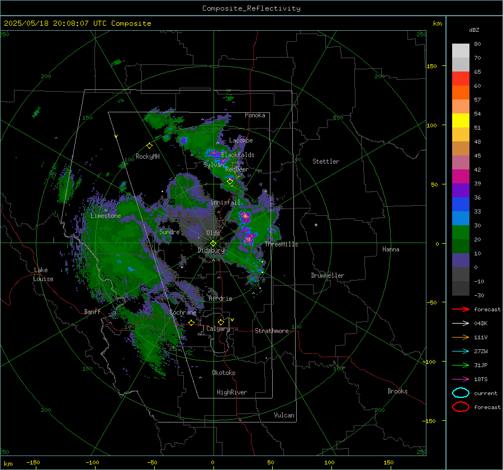Click the Hanna city label
The width and height of the screenshot is (503, 470).
tap(391, 249)
